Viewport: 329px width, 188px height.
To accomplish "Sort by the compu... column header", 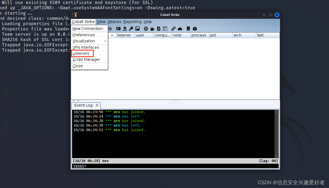I will [162, 35].
